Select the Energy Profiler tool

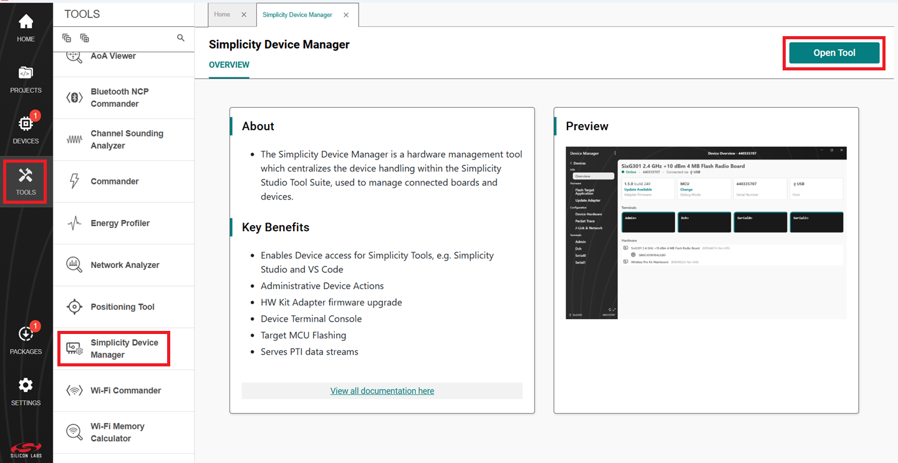coord(120,223)
